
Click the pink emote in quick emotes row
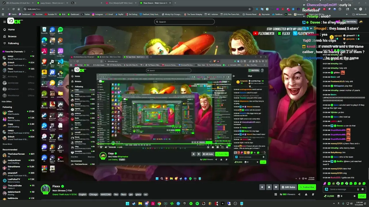[325, 183]
